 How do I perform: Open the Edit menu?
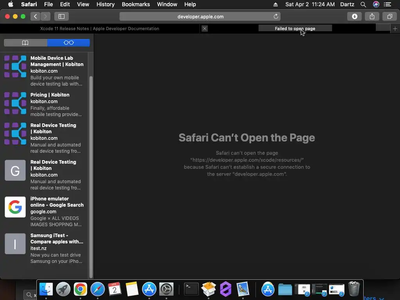[65, 4]
